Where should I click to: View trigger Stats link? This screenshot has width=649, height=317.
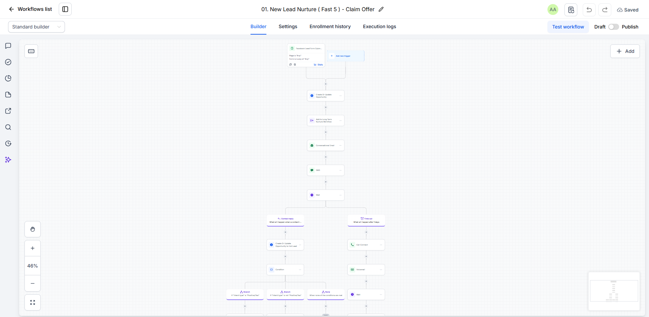(x=319, y=64)
